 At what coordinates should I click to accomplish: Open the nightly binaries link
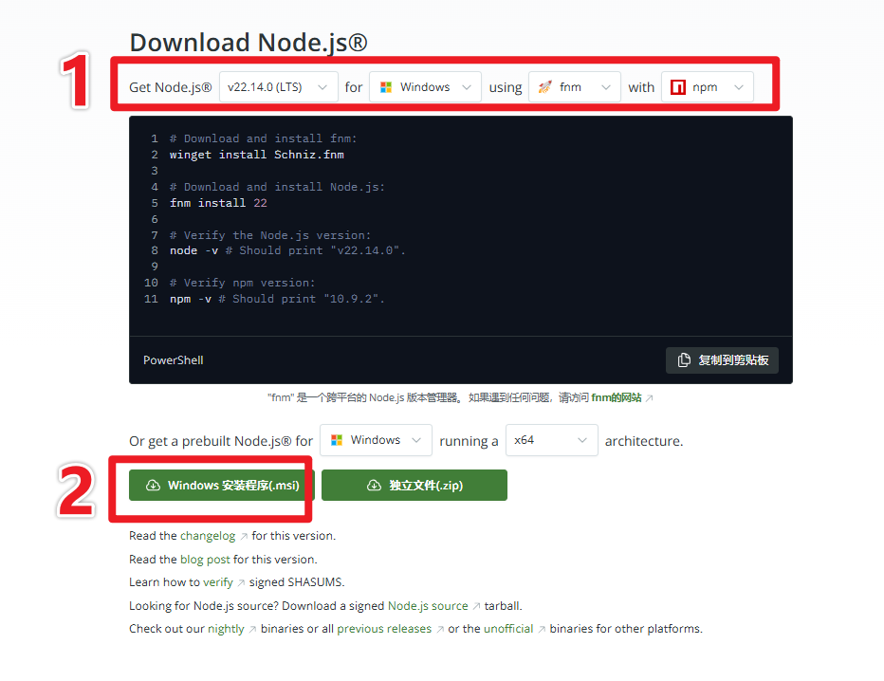click(x=226, y=629)
